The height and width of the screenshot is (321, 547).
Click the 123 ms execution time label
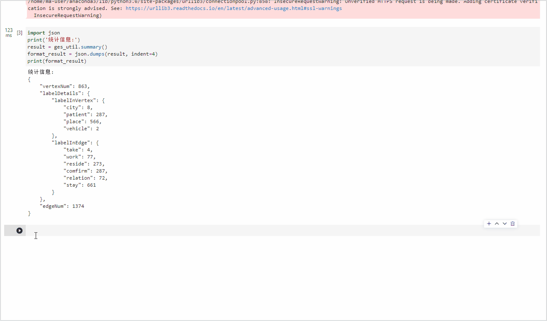(8, 32)
